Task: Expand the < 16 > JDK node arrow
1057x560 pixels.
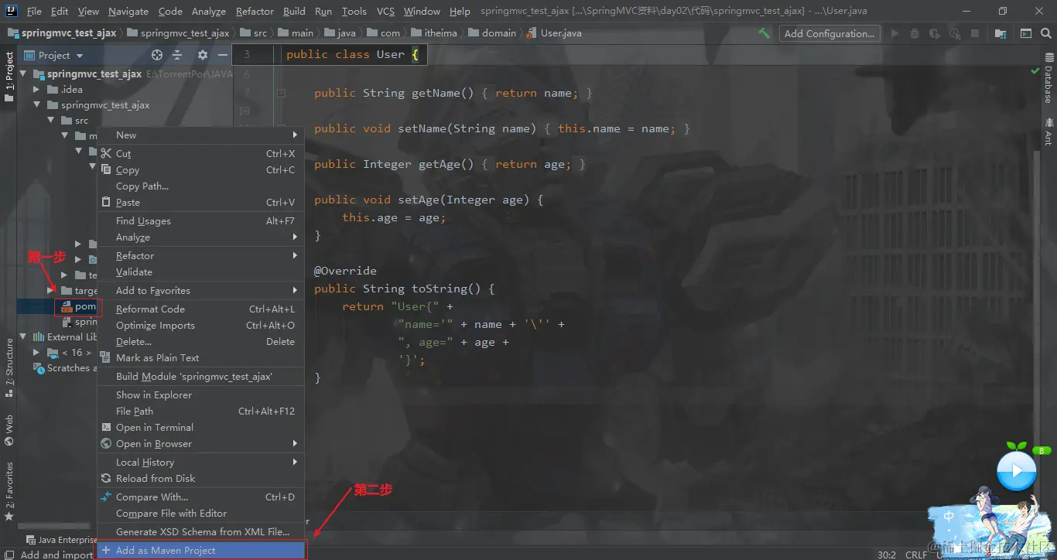Action: pos(36,353)
